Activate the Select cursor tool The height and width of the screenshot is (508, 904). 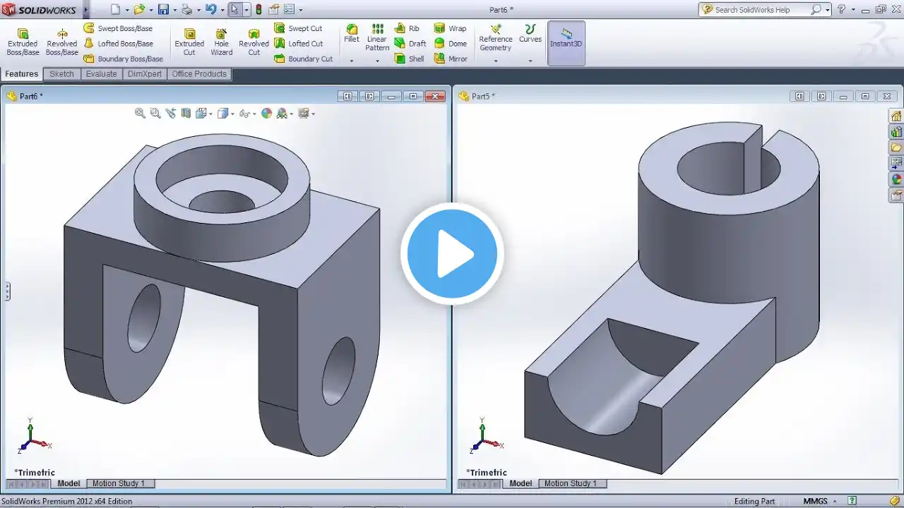point(234,9)
